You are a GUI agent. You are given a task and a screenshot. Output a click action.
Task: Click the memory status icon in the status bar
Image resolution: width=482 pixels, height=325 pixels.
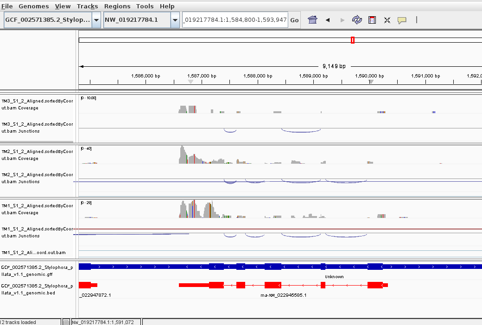pos(66,322)
